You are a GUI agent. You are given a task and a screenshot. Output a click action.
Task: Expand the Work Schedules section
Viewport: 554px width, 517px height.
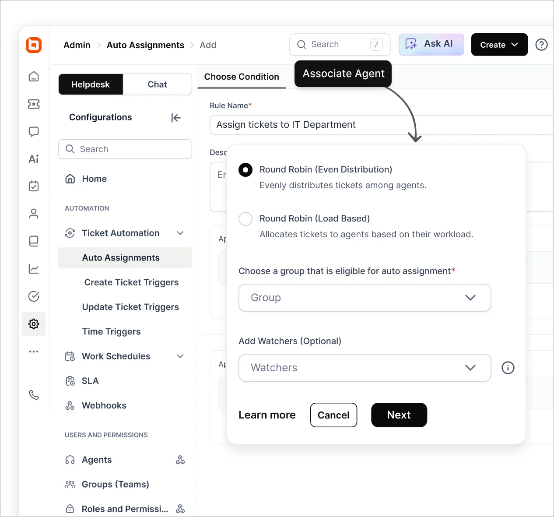click(180, 356)
